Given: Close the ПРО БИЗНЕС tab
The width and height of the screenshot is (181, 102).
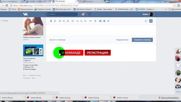Looking at the screenshot, I should [x=76, y=1].
